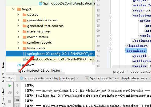Collapse the target folder
151x107 pixels.
(13, 9)
